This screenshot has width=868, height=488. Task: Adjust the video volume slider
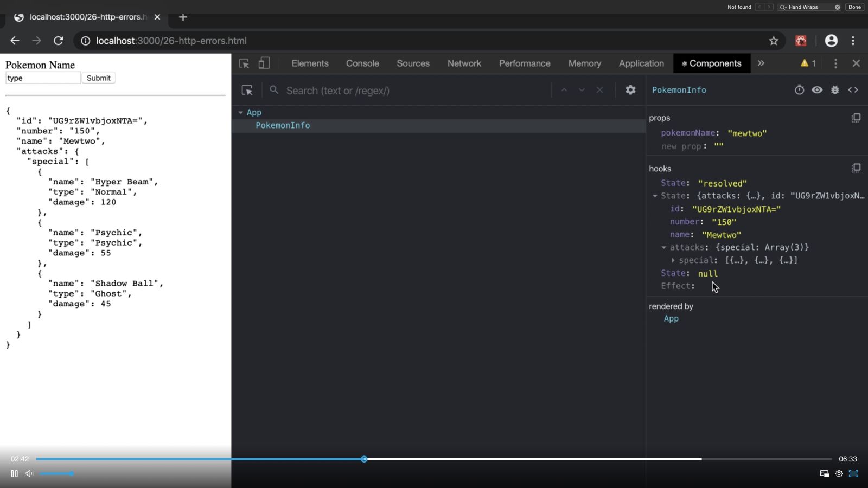coord(56,473)
